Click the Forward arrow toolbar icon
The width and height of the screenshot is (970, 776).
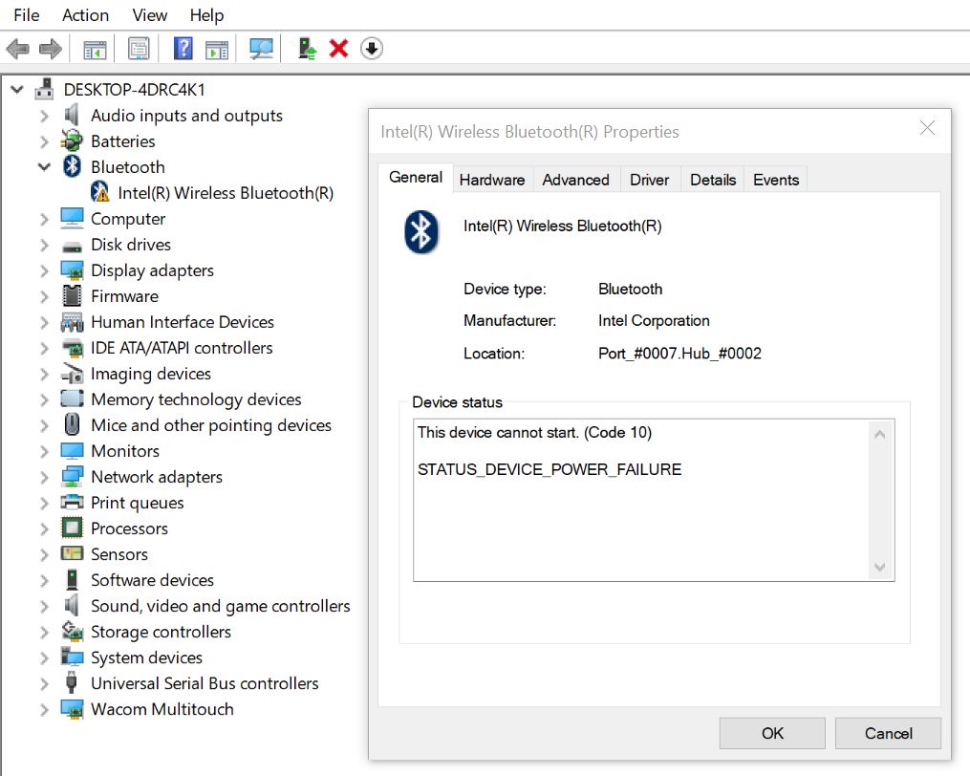click(x=50, y=49)
